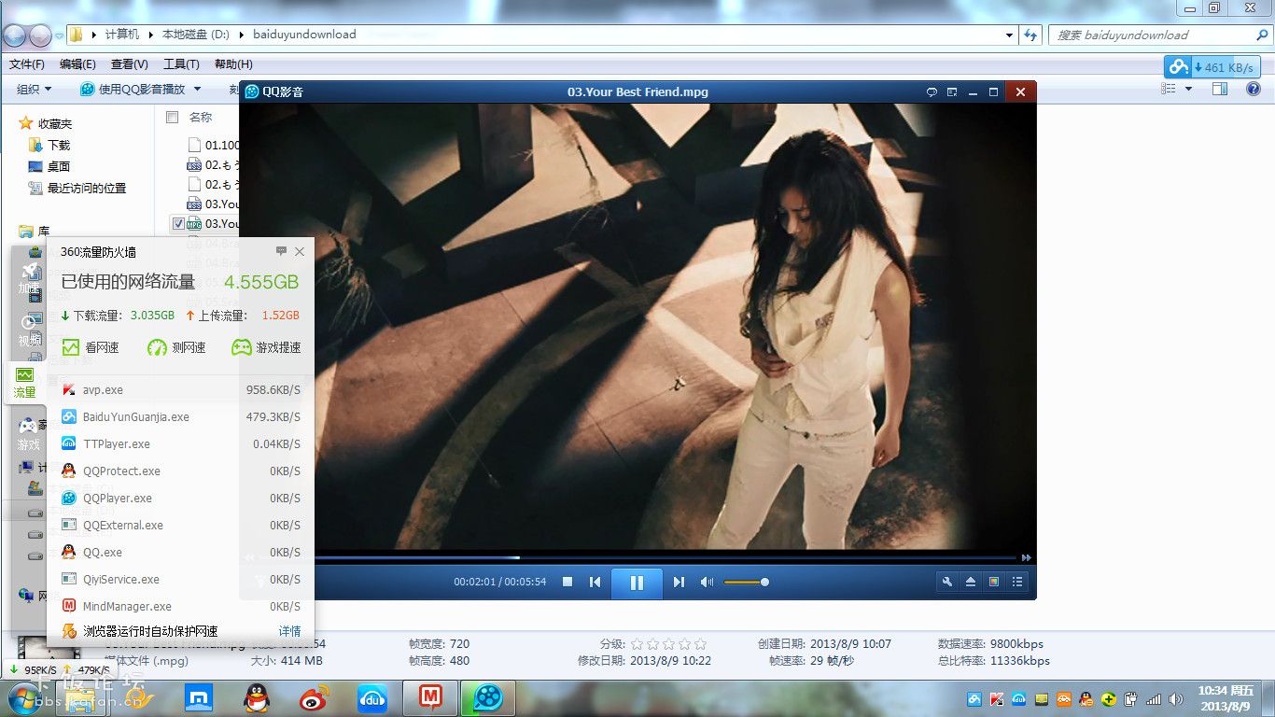Close the 360流量防火墙 panel
Image resolution: width=1275 pixels, height=717 pixels.
point(300,252)
